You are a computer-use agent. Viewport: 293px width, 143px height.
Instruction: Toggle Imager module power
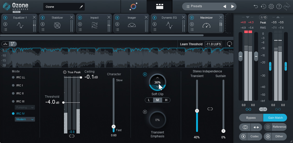coord(117,18)
